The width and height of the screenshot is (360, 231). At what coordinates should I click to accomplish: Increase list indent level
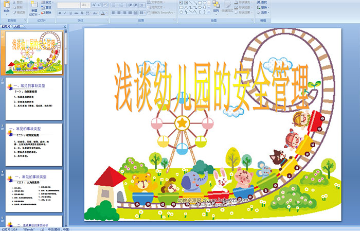coord(135,5)
